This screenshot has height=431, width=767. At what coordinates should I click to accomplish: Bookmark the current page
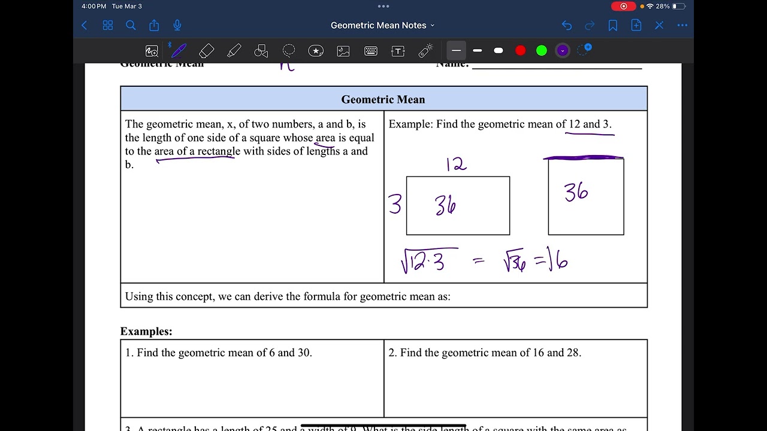613,25
